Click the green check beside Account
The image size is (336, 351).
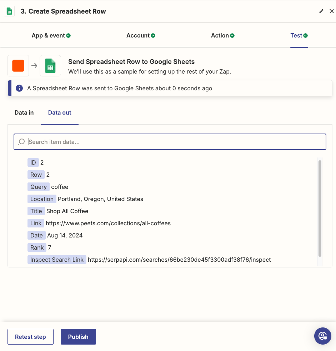[153, 36]
